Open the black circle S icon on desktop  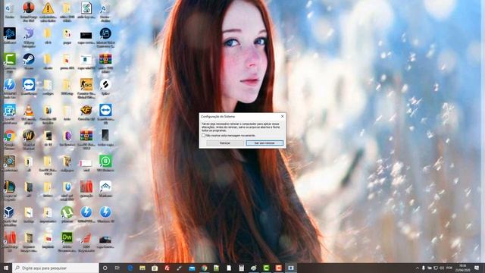pyautogui.click(x=105, y=84)
